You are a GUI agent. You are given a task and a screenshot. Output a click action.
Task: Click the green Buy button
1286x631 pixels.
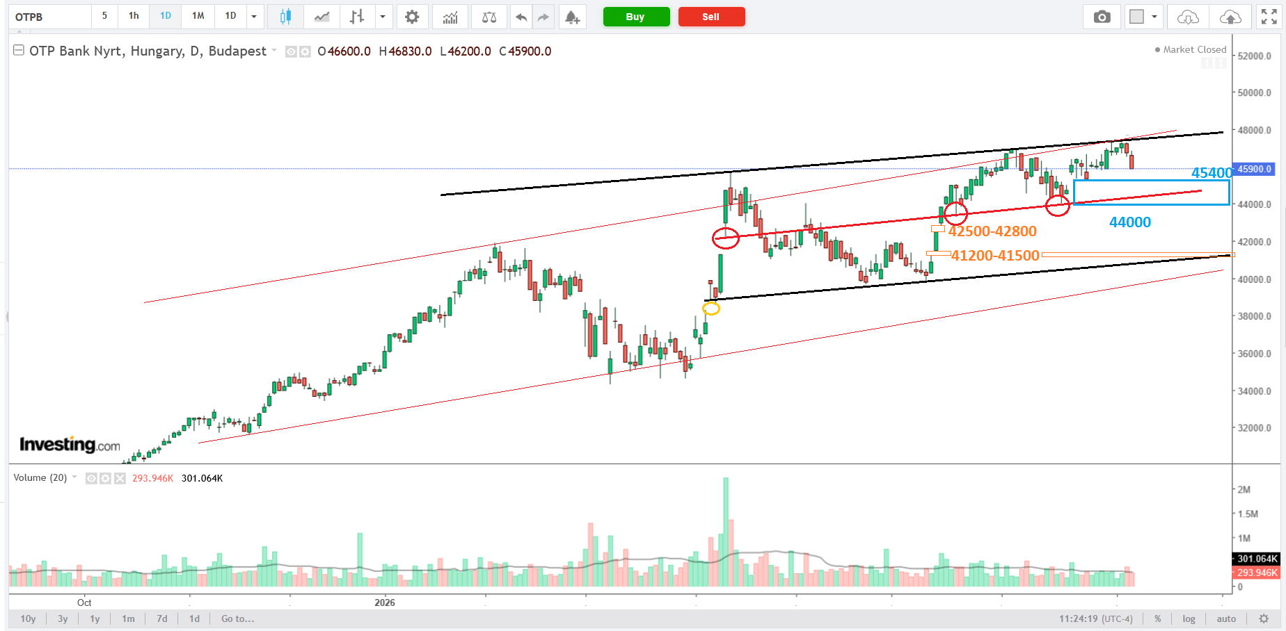coord(635,17)
